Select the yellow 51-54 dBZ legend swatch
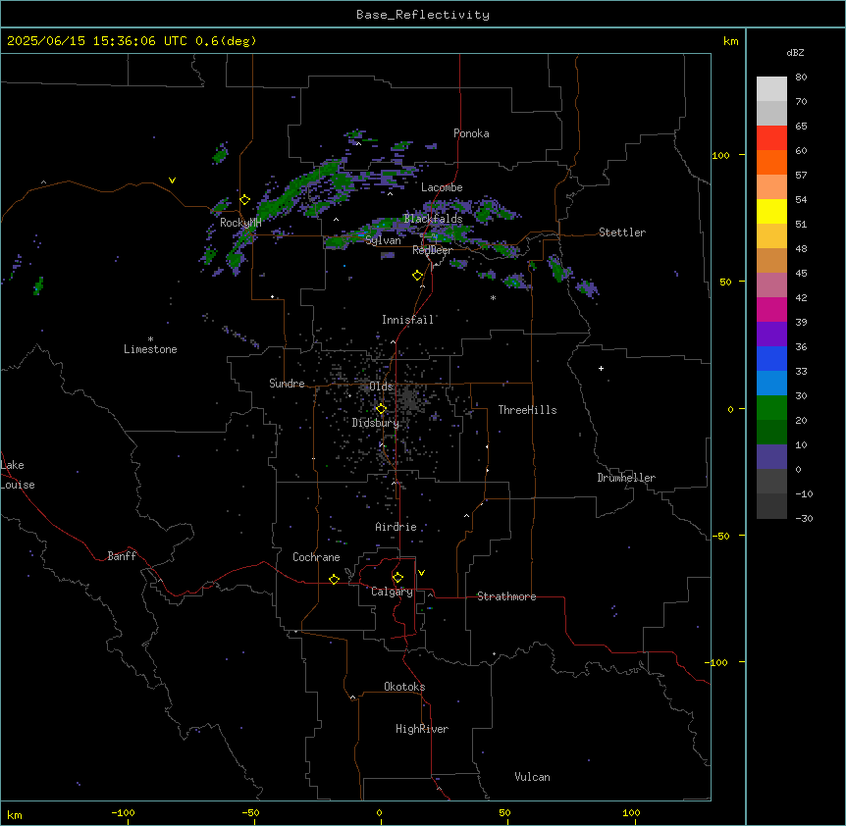This screenshot has width=846, height=826. click(771, 211)
